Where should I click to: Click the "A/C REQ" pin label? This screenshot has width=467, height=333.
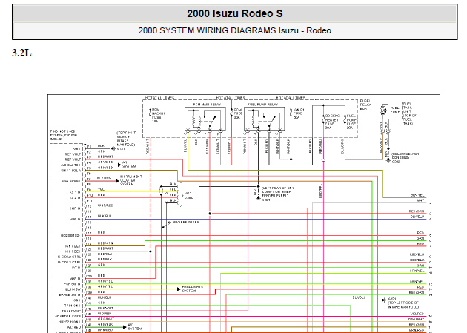coord(74,327)
